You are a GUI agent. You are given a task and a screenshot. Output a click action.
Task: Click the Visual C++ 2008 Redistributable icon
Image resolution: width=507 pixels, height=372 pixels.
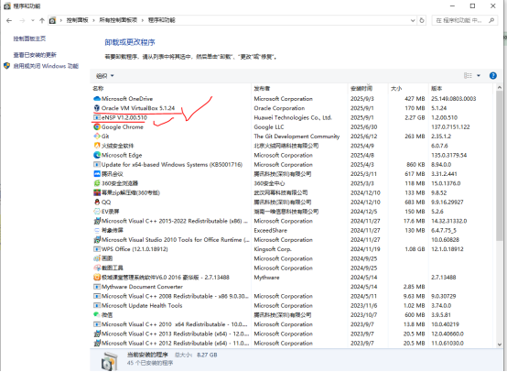(97, 296)
